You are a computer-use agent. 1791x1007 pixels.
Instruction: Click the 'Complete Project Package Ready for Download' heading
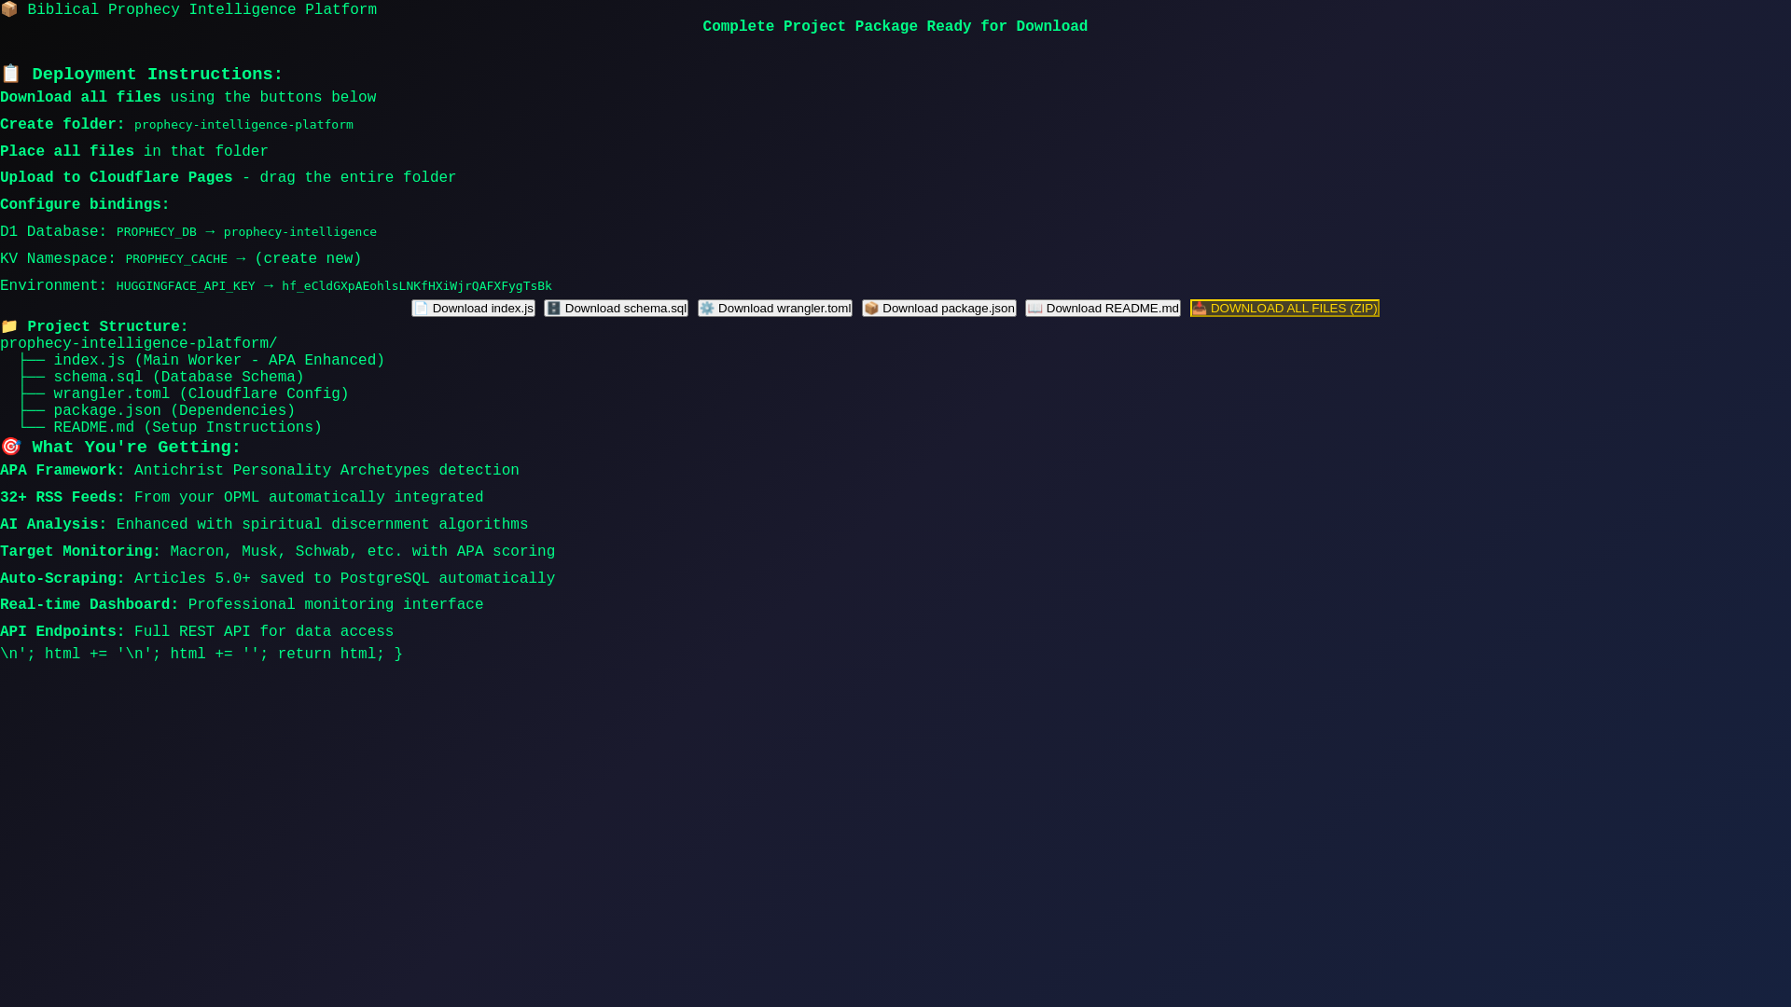(x=895, y=27)
